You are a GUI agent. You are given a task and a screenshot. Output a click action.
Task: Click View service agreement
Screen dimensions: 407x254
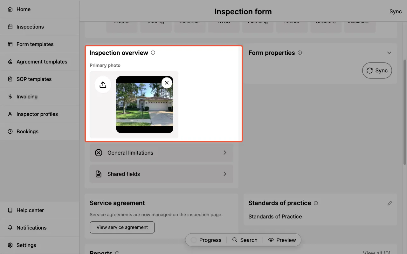tap(122, 227)
